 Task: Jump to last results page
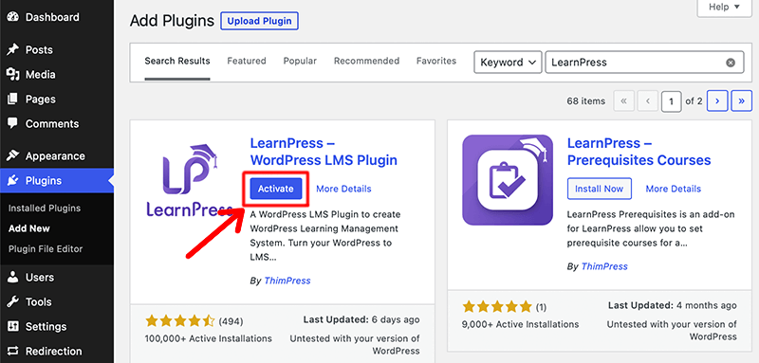click(x=742, y=101)
